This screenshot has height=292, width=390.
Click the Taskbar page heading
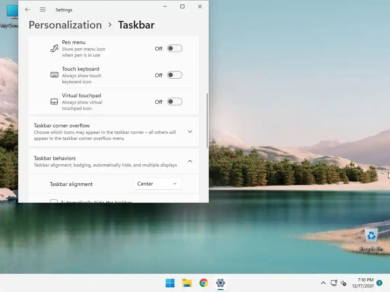(136, 25)
